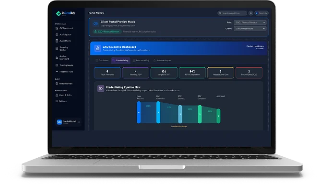Click the Search everything input field
Viewport: 321px width, 195px height.
coord(232,13)
